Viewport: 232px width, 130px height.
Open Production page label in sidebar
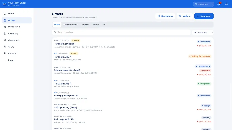(14, 27)
